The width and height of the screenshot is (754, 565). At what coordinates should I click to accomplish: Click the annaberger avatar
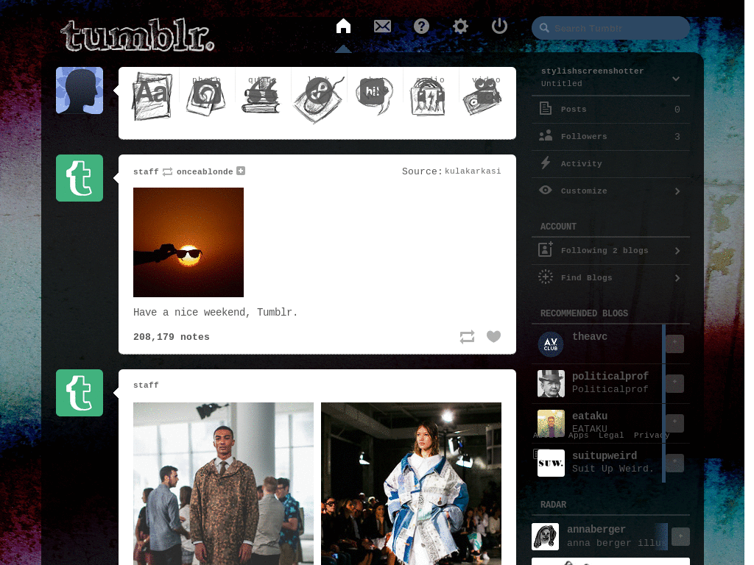point(546,536)
